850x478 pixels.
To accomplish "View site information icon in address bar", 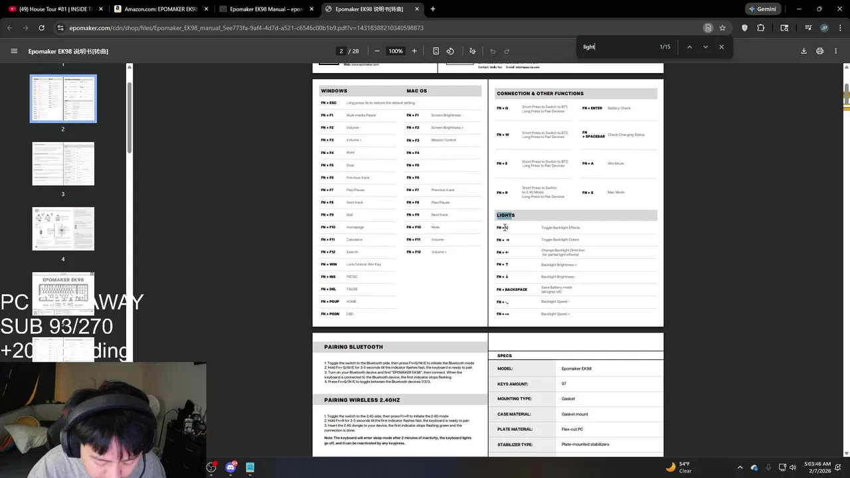I will (x=60, y=28).
